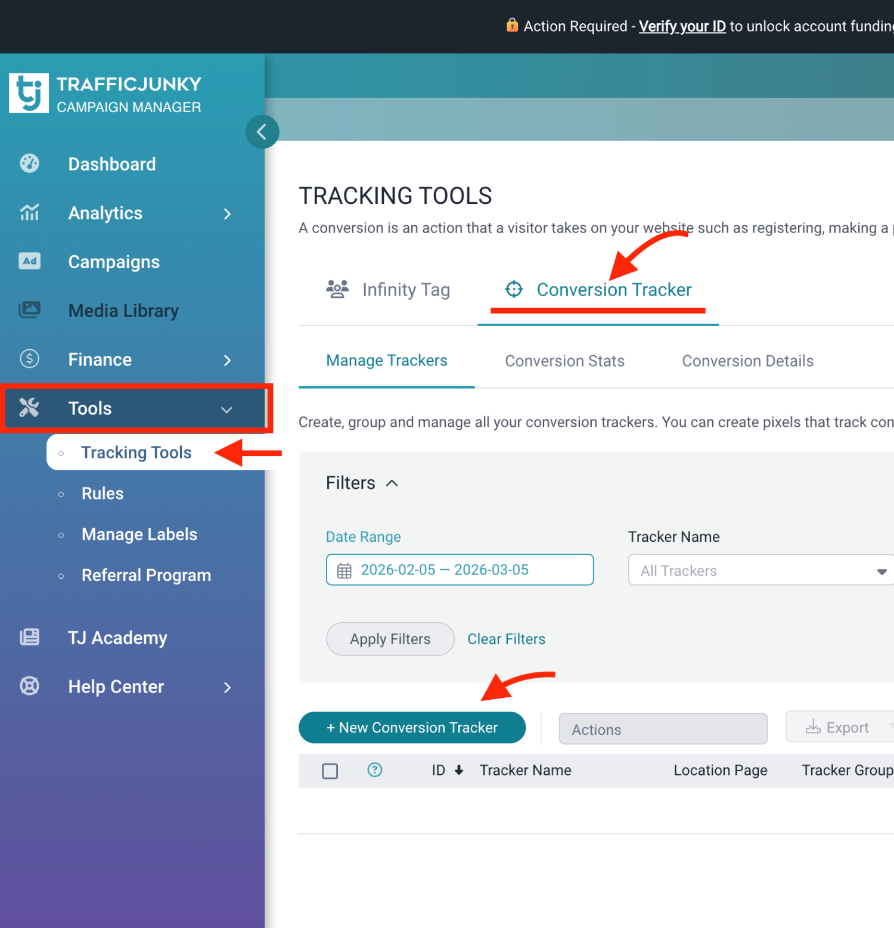Open Manage Labels in the sidebar
This screenshot has width=894, height=928.
point(139,534)
